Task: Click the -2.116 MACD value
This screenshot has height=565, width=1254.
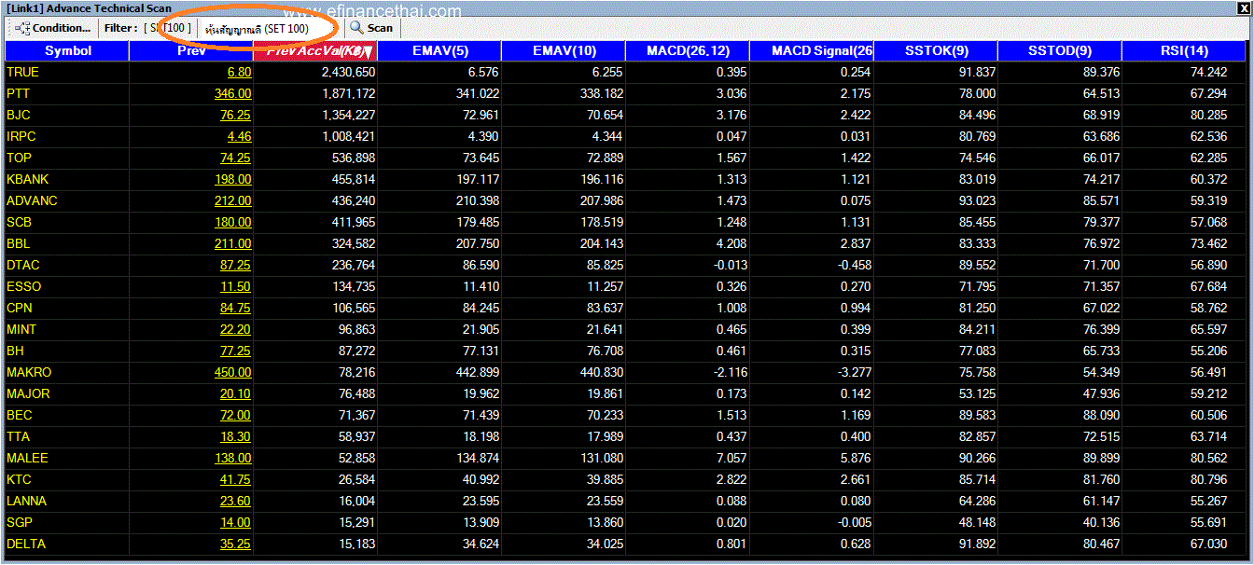Action: pos(729,372)
